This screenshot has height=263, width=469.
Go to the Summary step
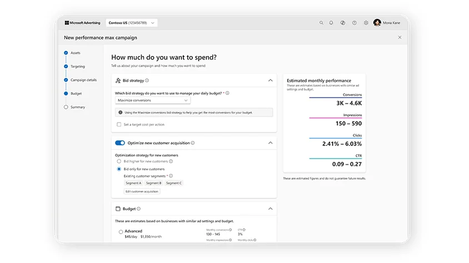point(78,107)
